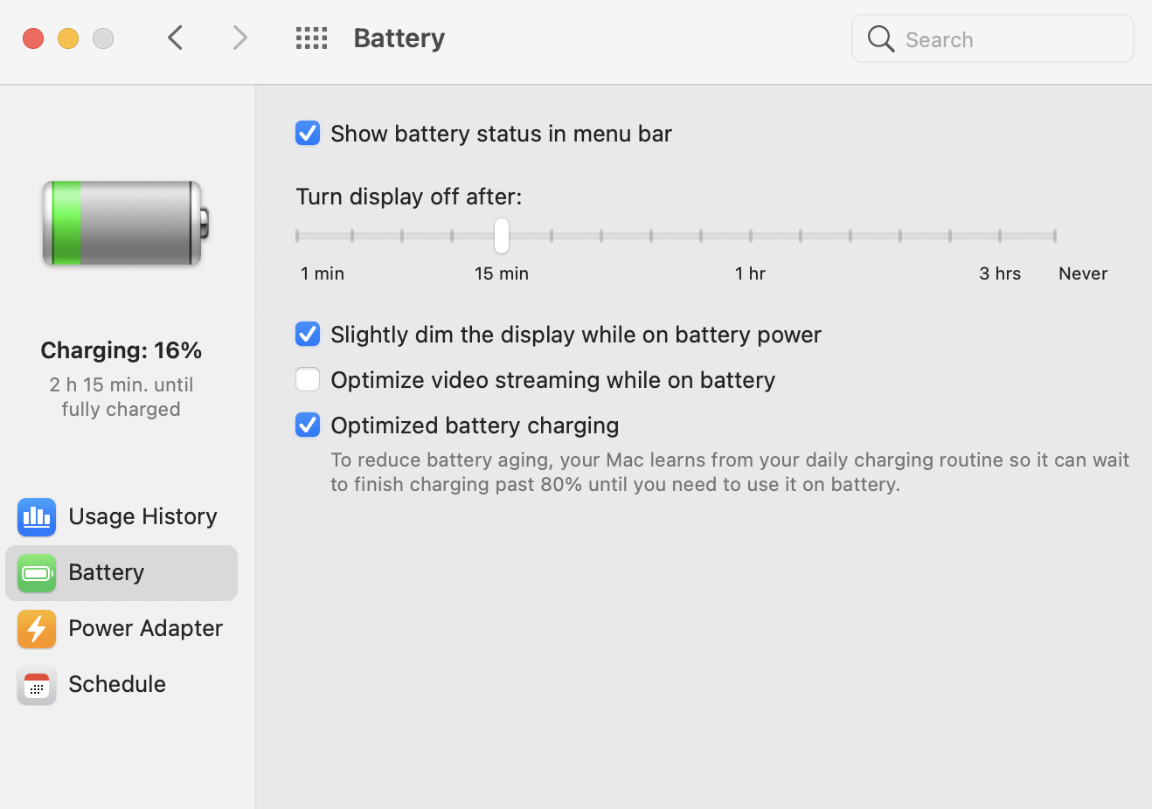Set display off slider to 3 hrs mark
This screenshot has height=809, width=1152.
click(x=999, y=236)
